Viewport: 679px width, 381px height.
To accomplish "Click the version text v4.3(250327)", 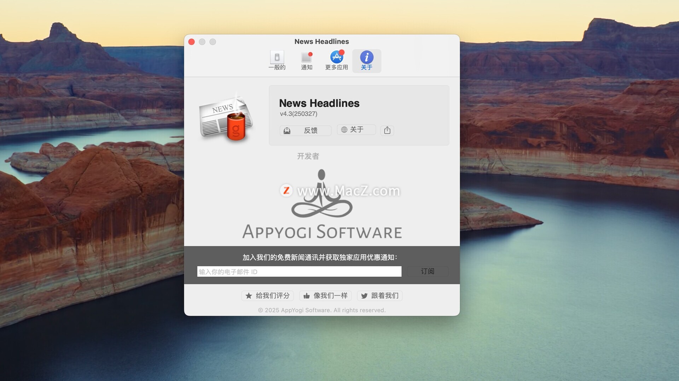I will coord(298,114).
